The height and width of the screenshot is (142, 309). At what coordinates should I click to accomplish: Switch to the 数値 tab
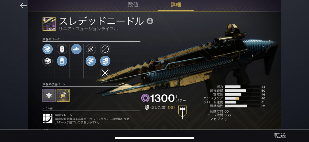tap(133, 5)
